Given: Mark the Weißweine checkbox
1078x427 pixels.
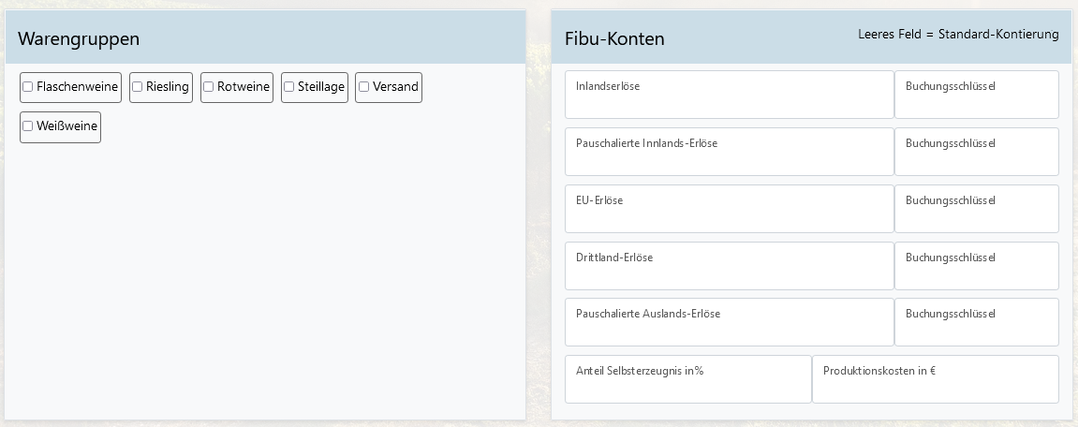Looking at the screenshot, I should pos(28,126).
